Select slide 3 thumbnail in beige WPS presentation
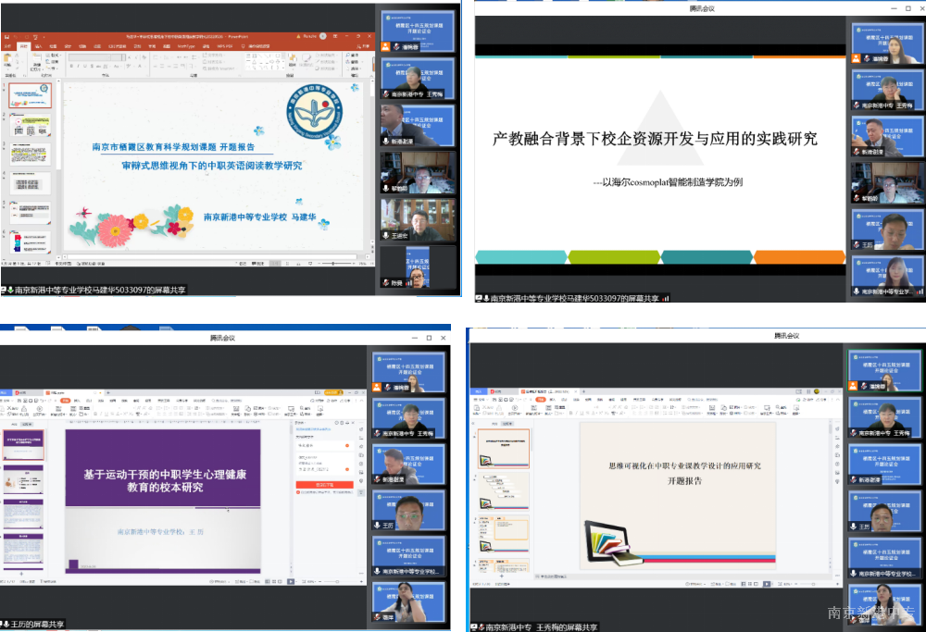Viewport: 926px width, 632px height. [503, 535]
